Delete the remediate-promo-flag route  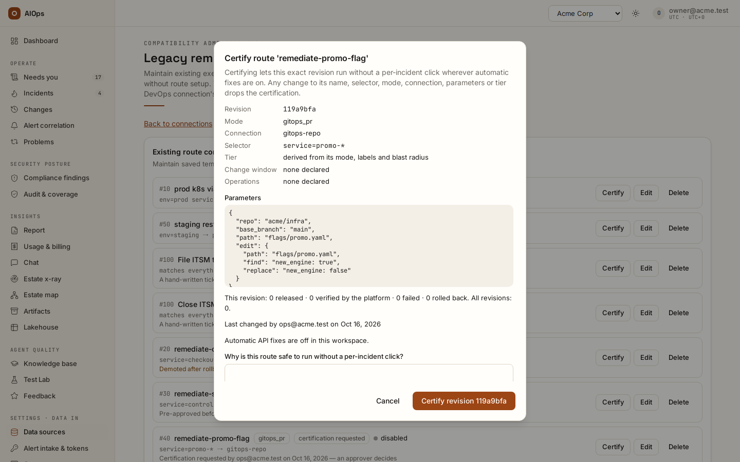coord(678,447)
